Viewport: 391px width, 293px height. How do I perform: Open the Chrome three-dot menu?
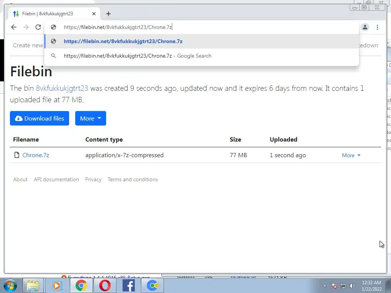pos(377,27)
